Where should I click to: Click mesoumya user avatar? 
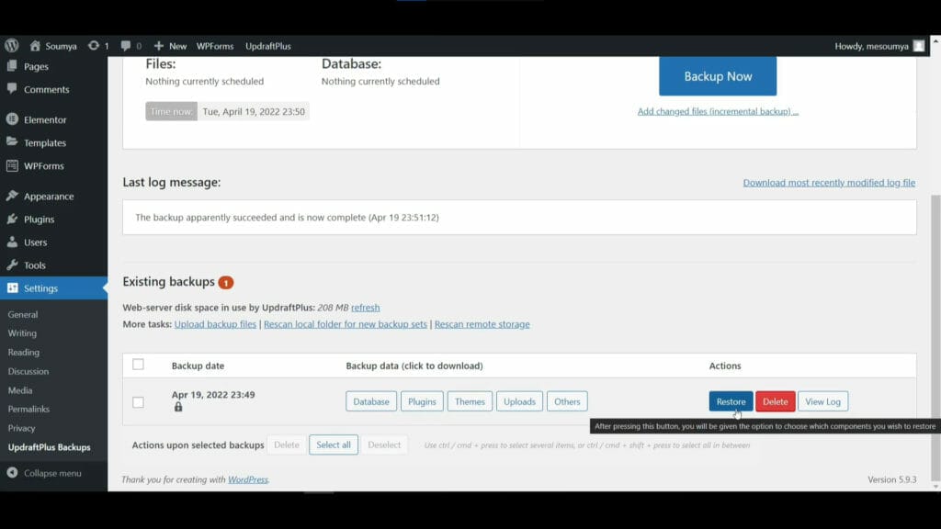[x=919, y=46]
